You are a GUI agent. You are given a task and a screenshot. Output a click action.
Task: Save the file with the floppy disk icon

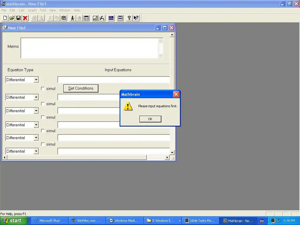[x=18, y=18]
